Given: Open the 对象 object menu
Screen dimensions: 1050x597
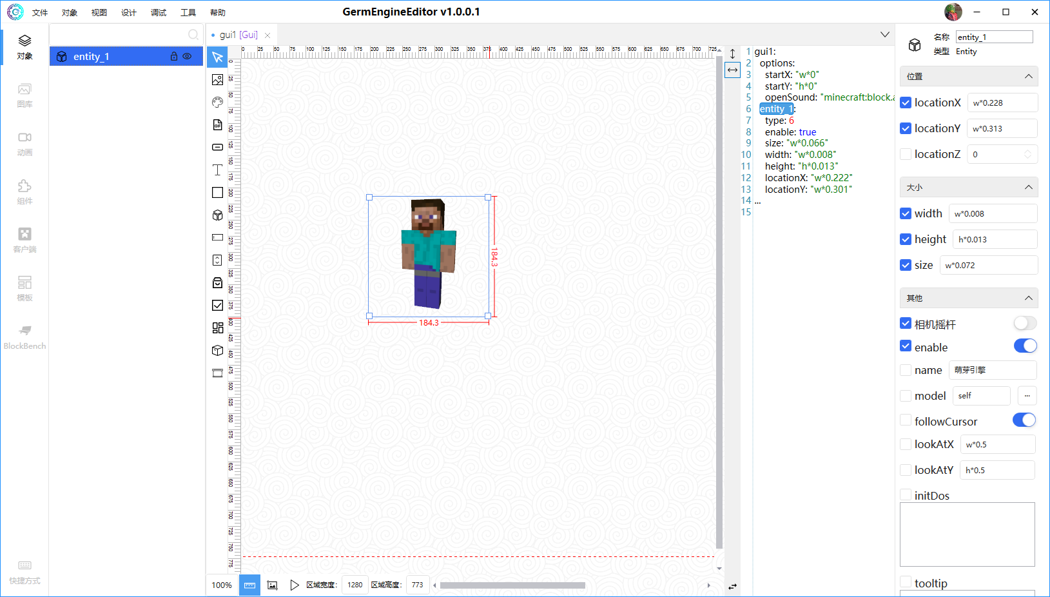Looking at the screenshot, I should coord(70,13).
